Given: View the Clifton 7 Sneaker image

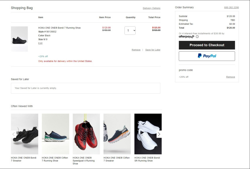Looking at the screenshot, I should pos(117,134).
